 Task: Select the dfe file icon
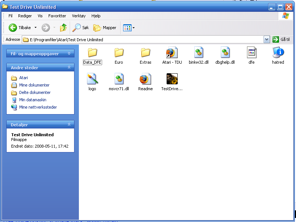click(251, 52)
